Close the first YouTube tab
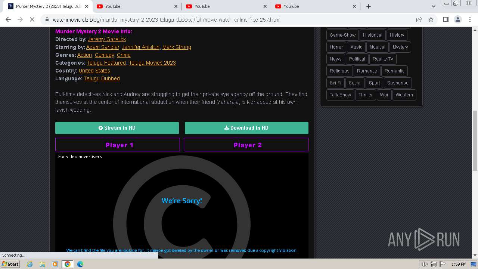The height and width of the screenshot is (269, 478). tap(176, 6)
